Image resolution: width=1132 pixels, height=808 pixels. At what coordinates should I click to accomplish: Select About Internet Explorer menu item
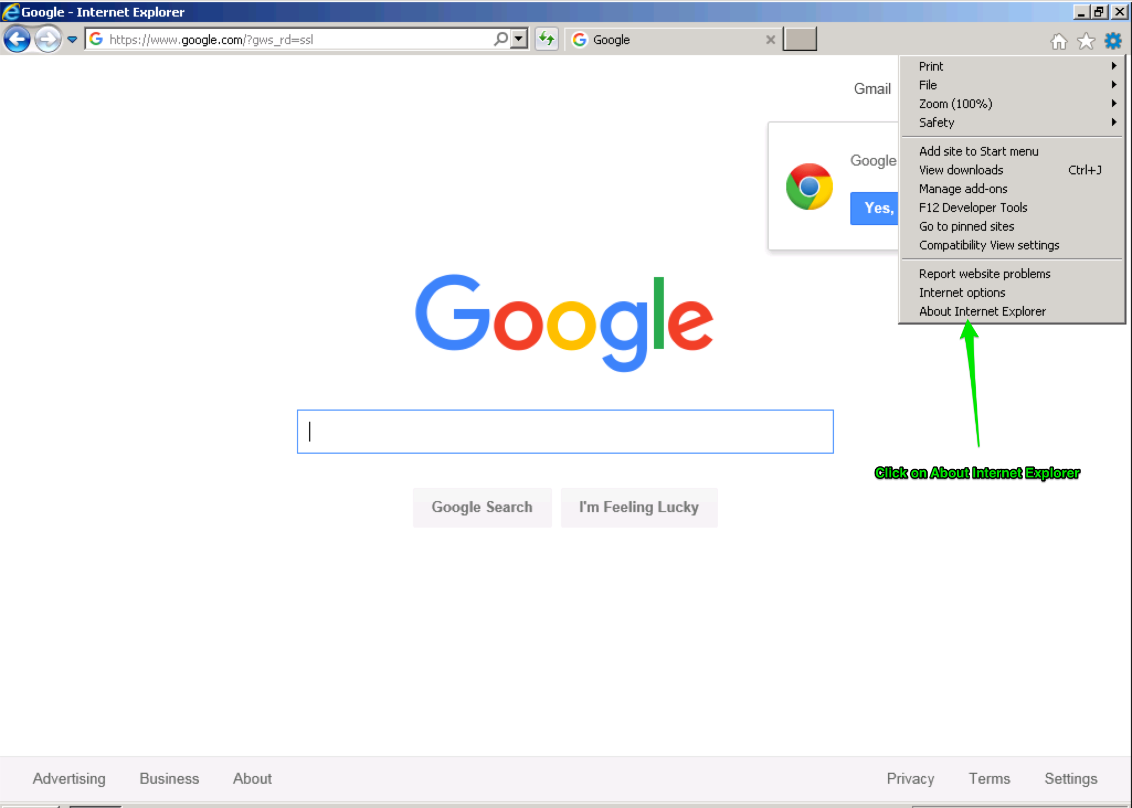tap(982, 311)
